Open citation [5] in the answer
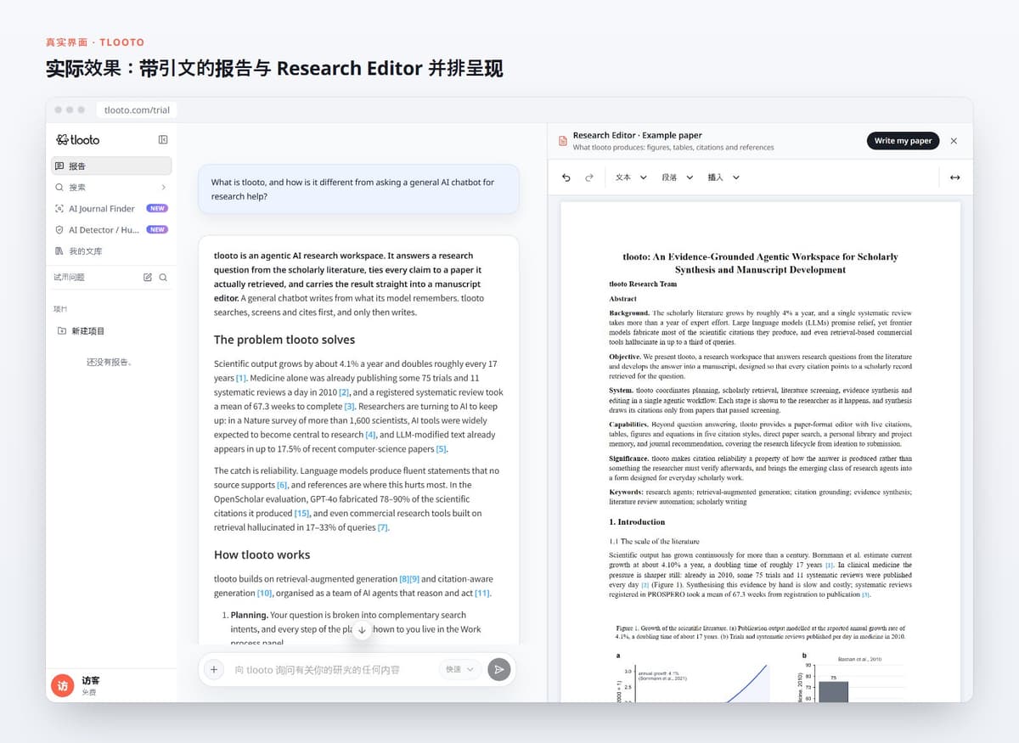1019x743 pixels. 441,449
